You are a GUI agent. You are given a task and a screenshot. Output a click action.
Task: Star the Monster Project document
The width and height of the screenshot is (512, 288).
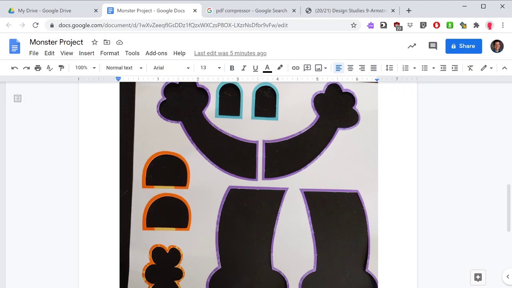pos(94,42)
